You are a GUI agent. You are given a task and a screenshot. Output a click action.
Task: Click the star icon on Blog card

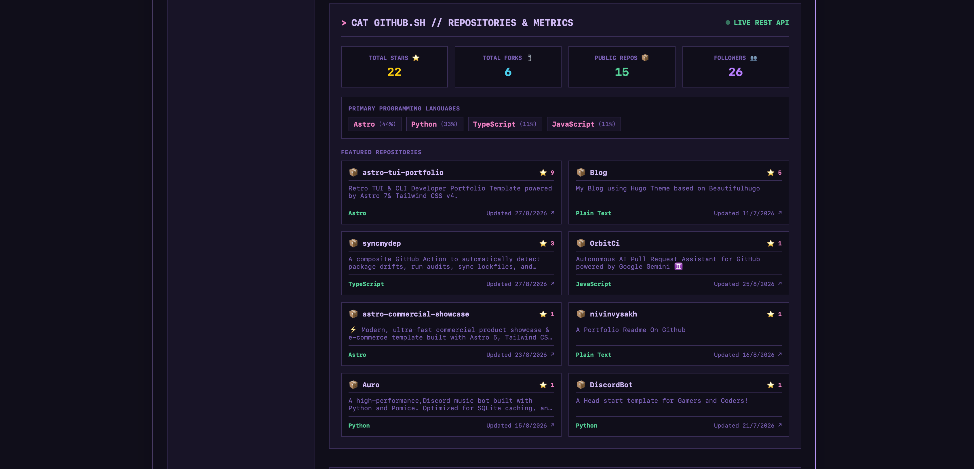771,172
